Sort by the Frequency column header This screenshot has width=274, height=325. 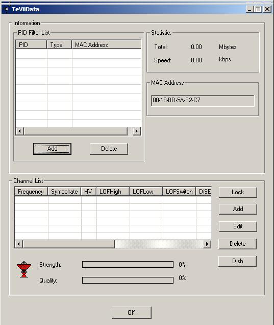click(31, 191)
